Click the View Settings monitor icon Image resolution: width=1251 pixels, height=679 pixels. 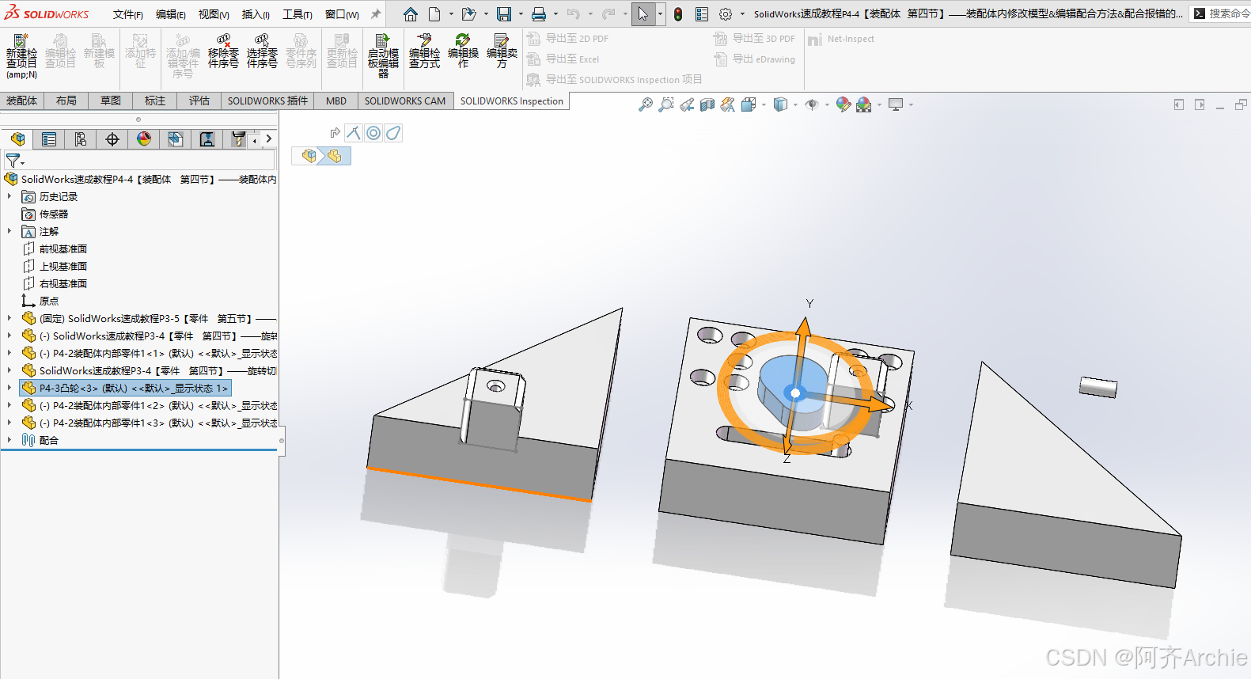pyautogui.click(x=896, y=104)
